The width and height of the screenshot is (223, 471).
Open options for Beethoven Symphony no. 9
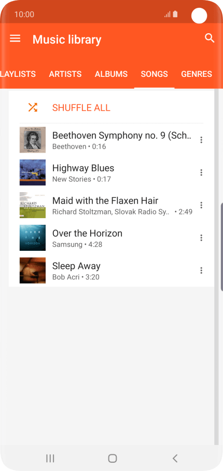click(x=201, y=140)
